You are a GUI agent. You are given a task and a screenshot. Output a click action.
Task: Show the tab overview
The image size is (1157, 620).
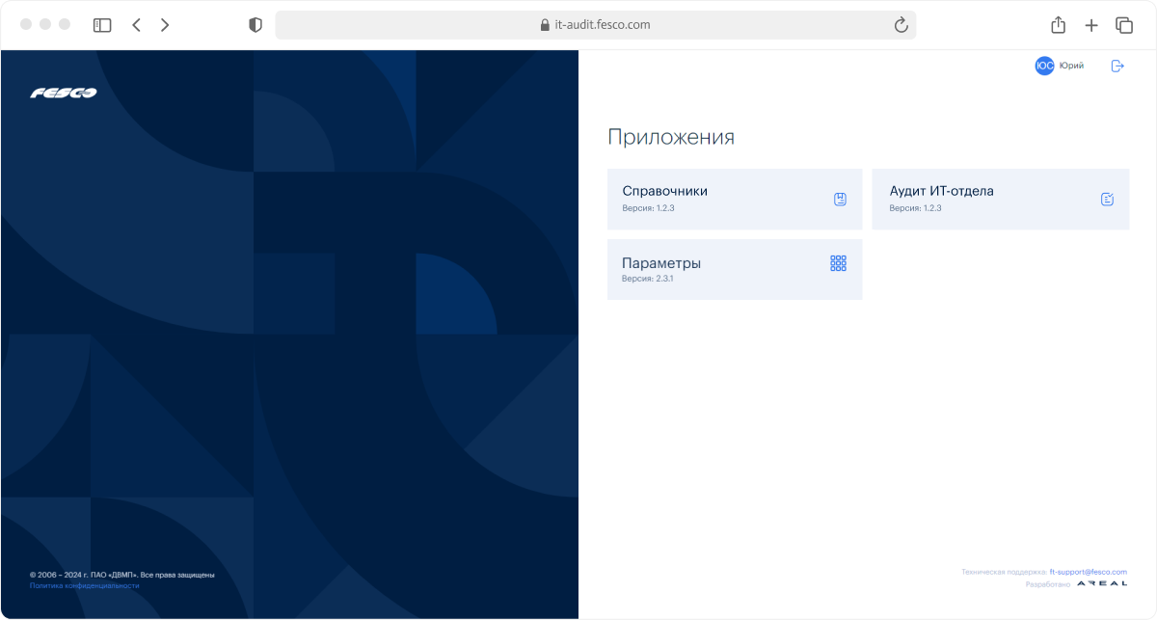point(1124,25)
